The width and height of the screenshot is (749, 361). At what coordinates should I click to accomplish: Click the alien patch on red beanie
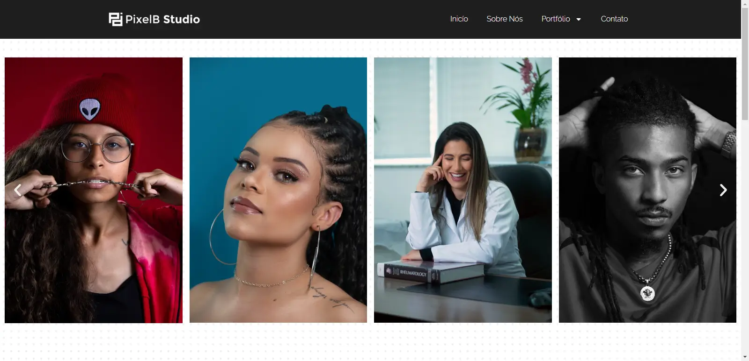pyautogui.click(x=89, y=109)
